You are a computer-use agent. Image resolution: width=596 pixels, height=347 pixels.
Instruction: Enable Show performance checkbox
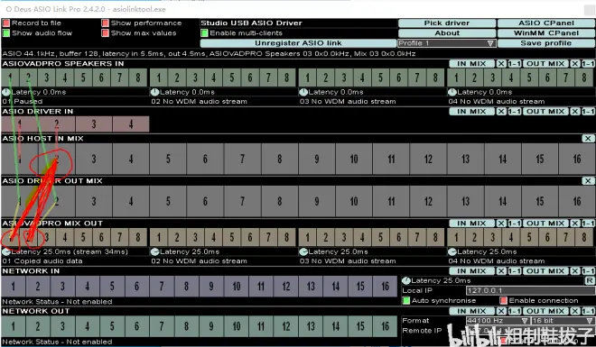(x=106, y=23)
